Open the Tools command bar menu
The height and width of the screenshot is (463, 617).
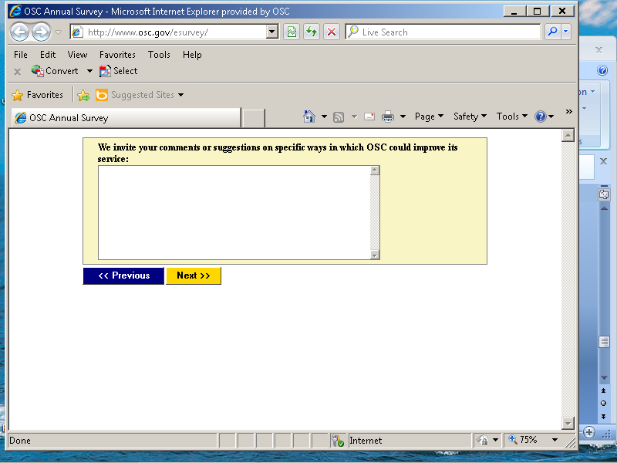click(x=511, y=117)
